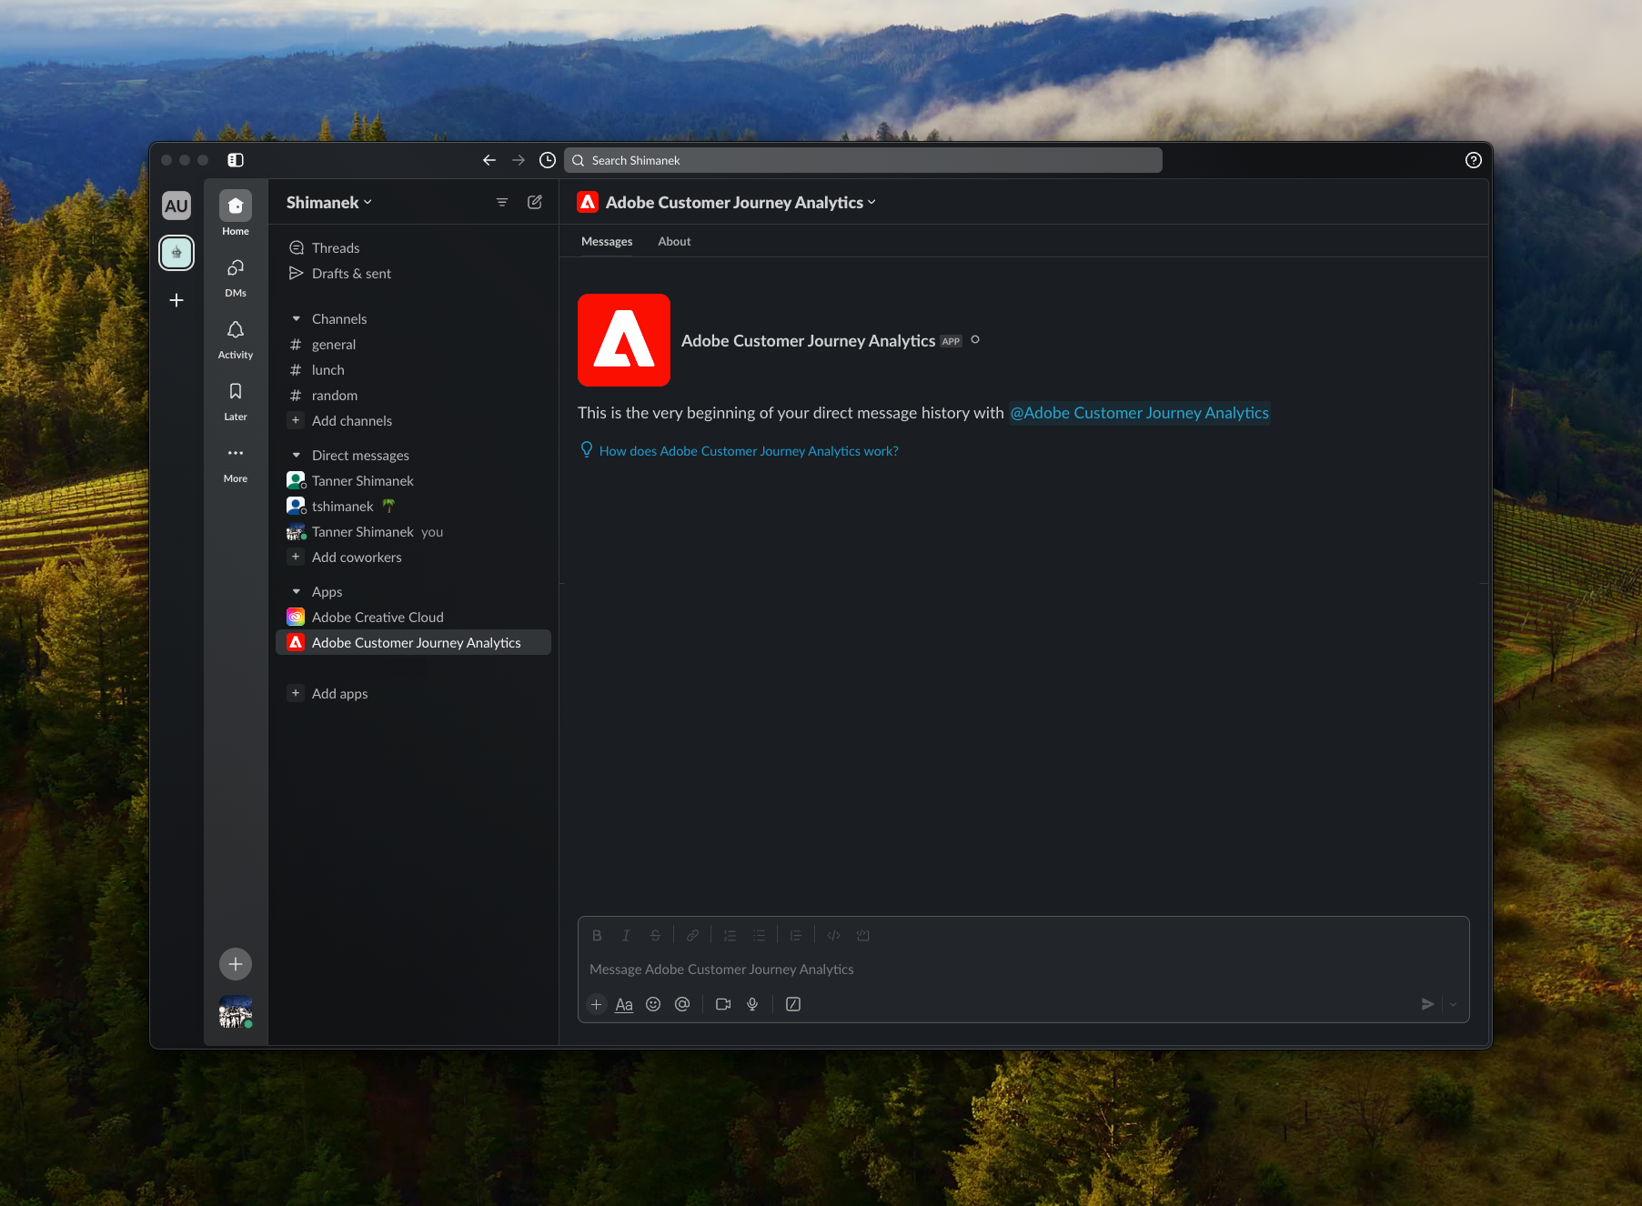Viewport: 1642px width, 1206px height.
Task: Open How does Adobe Customer Journey Analytics work?
Action: pos(749,451)
